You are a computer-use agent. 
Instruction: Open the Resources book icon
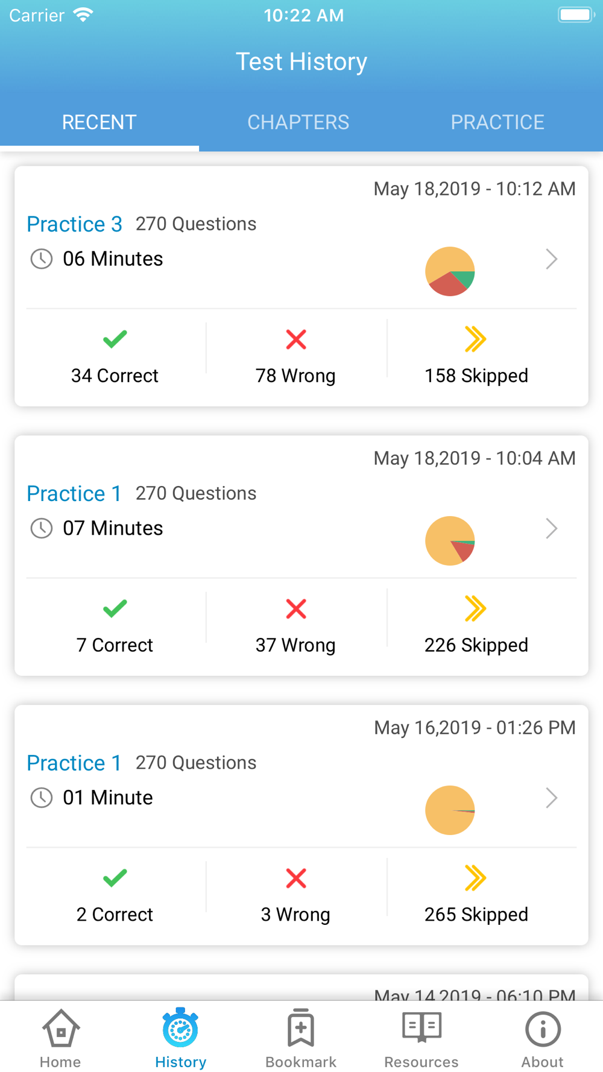[x=421, y=1027]
